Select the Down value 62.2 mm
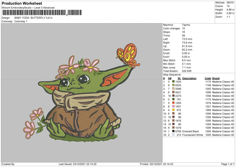This screenshot has width=236, height=167. tap(187, 50)
